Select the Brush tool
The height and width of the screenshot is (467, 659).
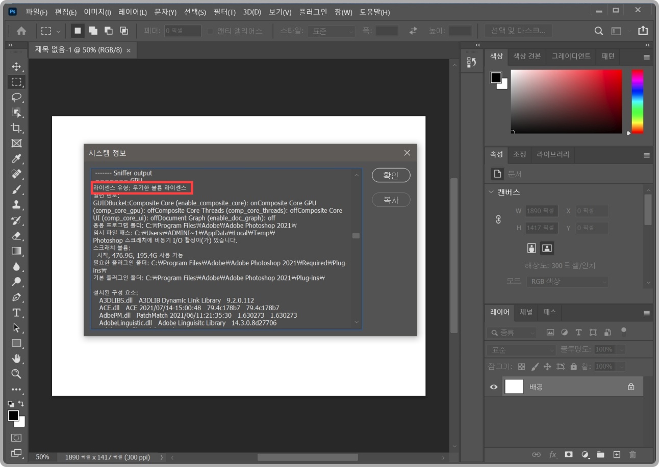pos(16,189)
